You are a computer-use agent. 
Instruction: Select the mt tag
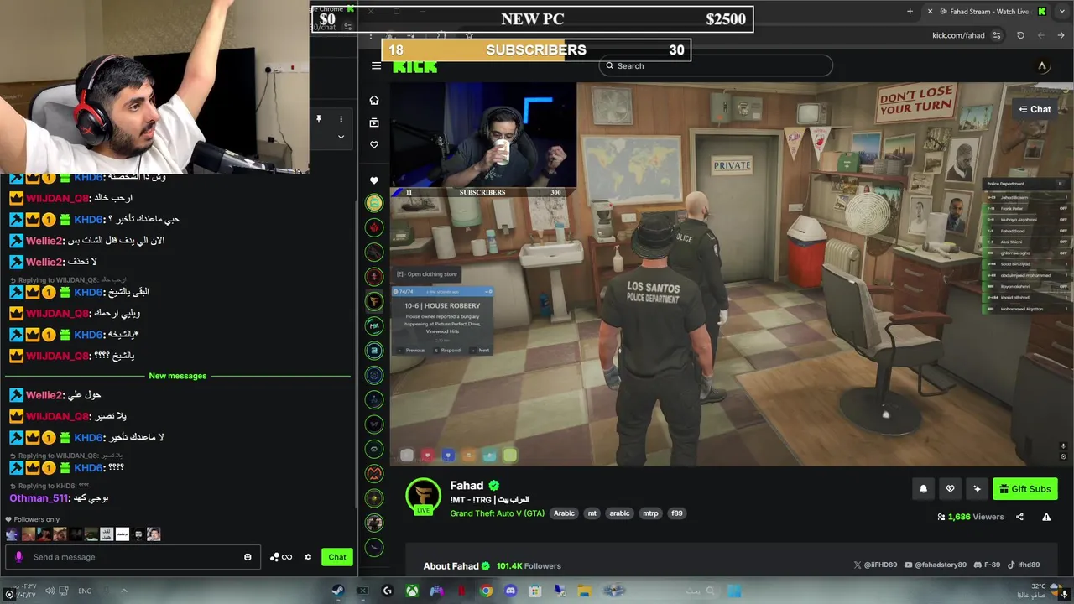click(592, 513)
